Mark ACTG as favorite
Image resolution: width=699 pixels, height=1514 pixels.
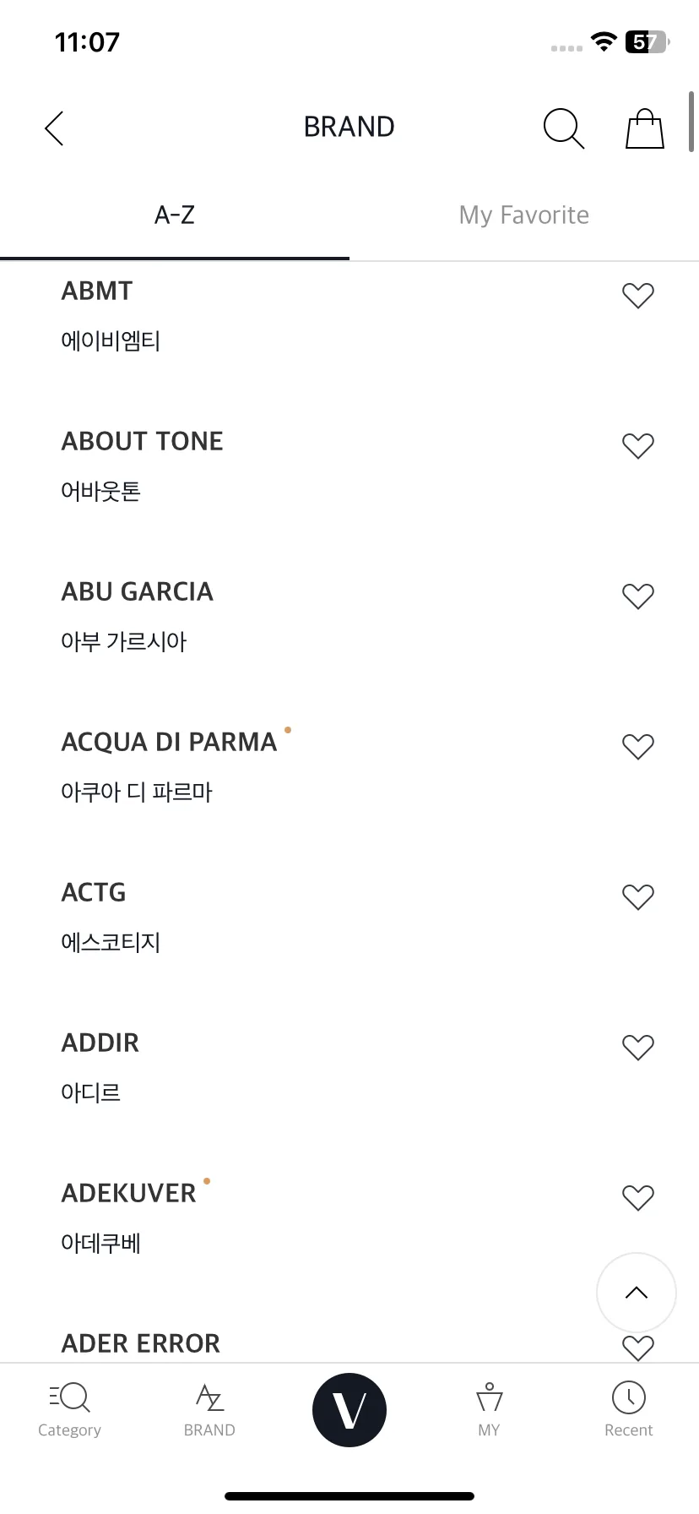click(638, 897)
